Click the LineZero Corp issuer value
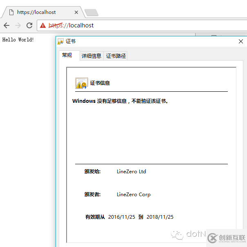247x247 pixels. point(134,195)
